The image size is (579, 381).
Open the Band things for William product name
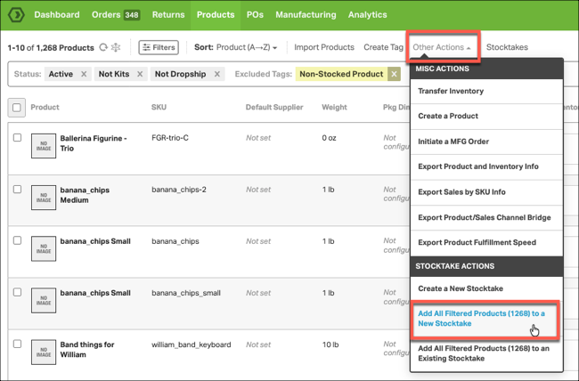point(87,350)
